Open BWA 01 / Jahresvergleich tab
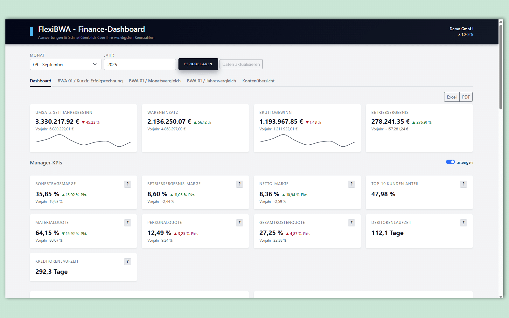509x318 pixels. click(x=211, y=81)
